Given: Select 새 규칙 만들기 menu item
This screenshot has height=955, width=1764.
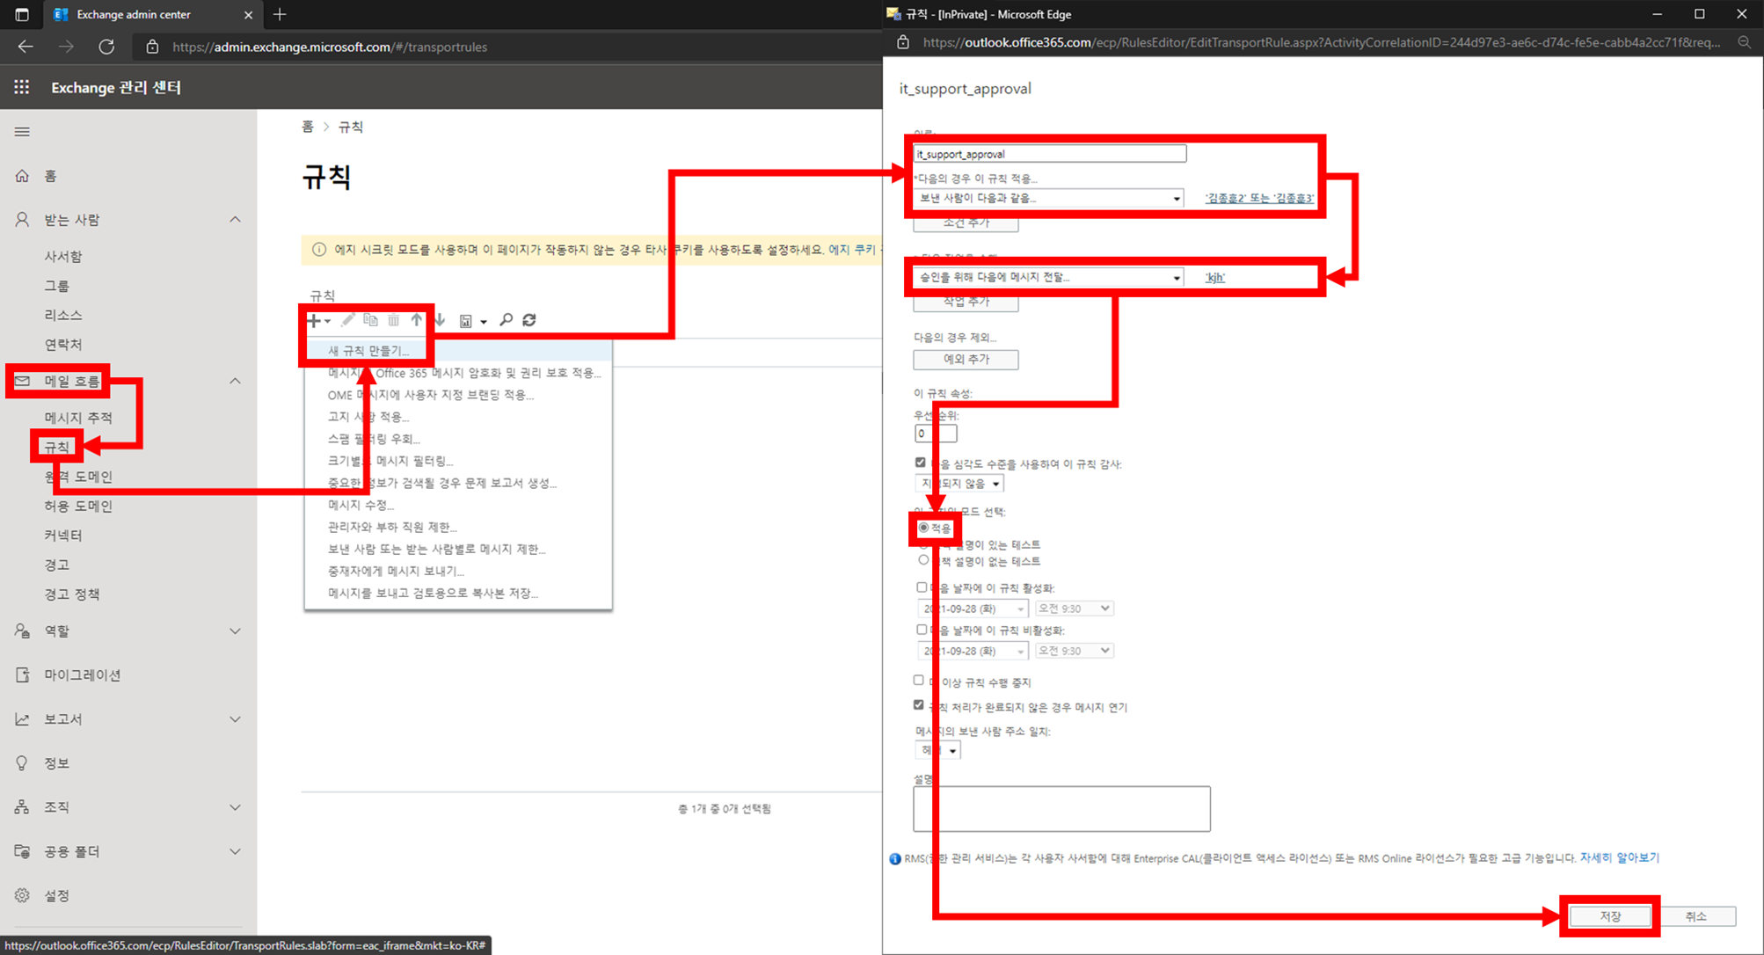Looking at the screenshot, I should (x=368, y=351).
